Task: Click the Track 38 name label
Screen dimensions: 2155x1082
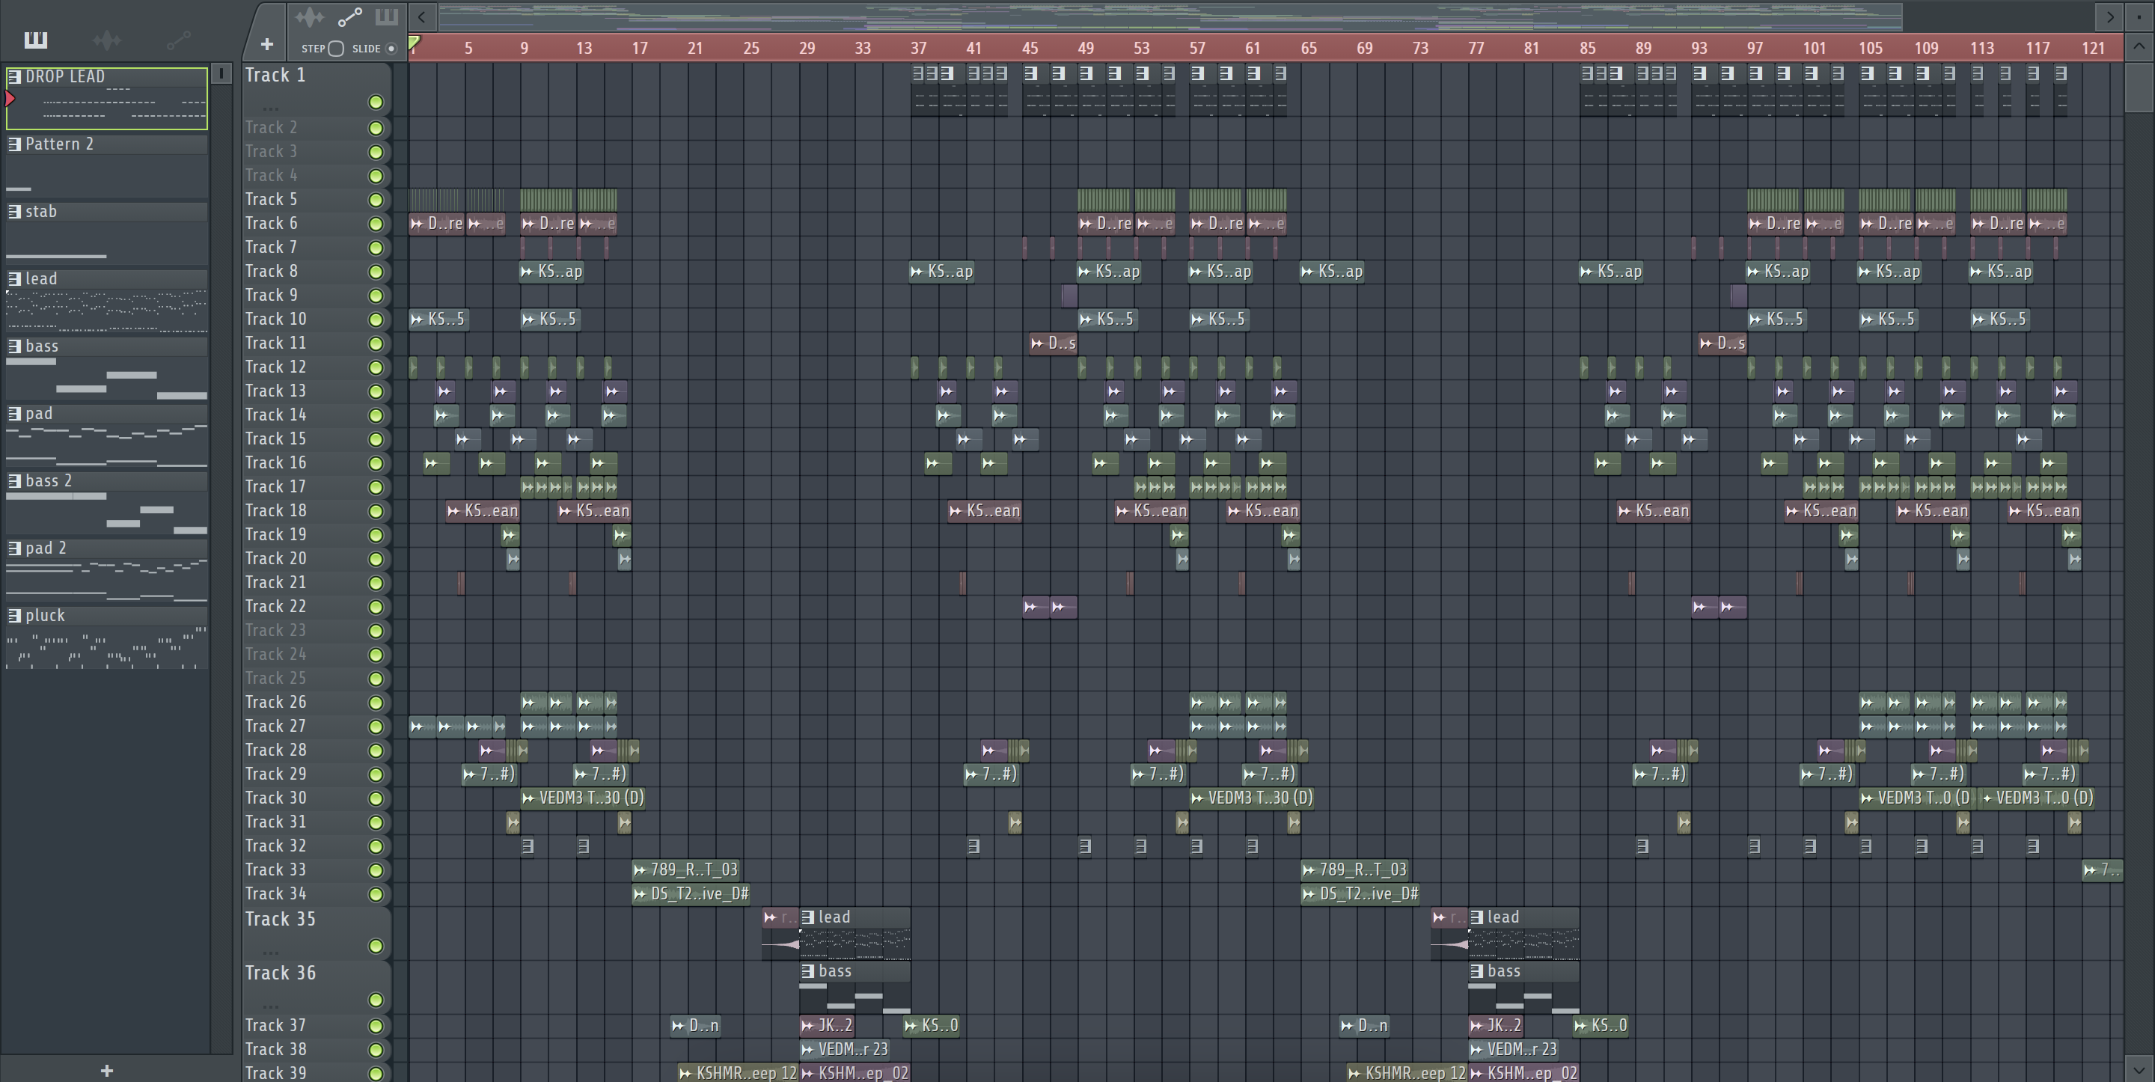Action: click(x=275, y=1049)
